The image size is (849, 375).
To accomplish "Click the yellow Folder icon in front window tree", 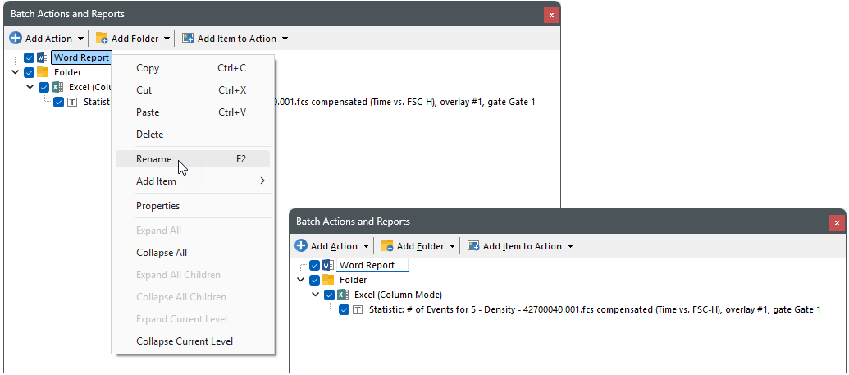I will point(329,280).
